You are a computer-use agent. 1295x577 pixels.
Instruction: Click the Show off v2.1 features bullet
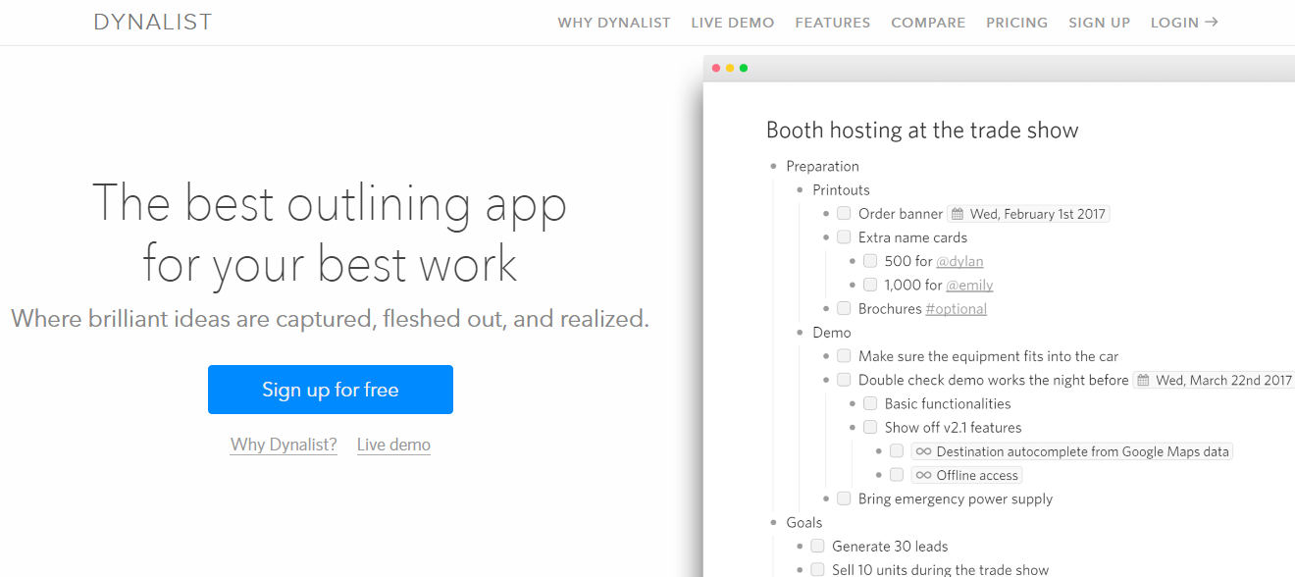854,428
